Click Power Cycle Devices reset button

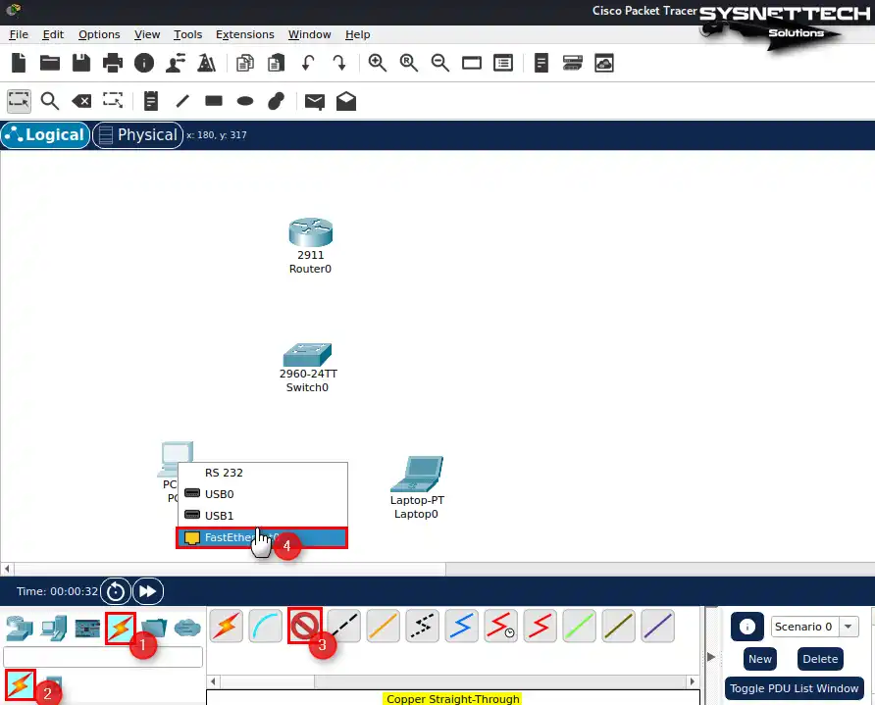tap(116, 591)
